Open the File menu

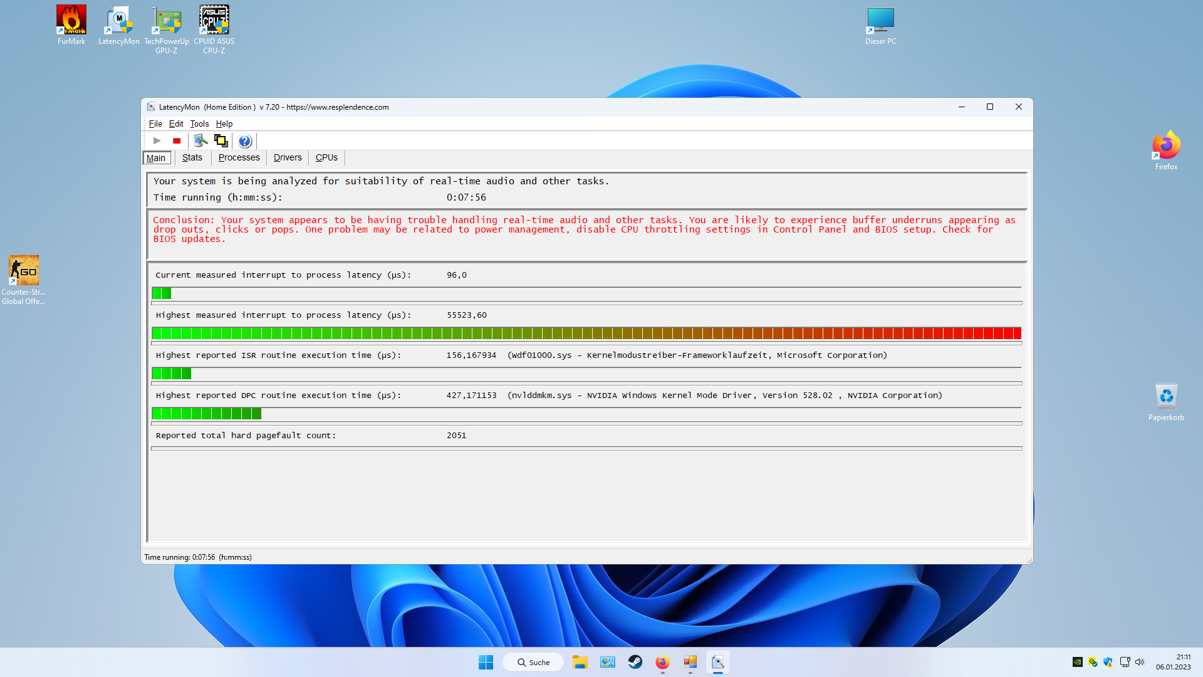pos(155,123)
